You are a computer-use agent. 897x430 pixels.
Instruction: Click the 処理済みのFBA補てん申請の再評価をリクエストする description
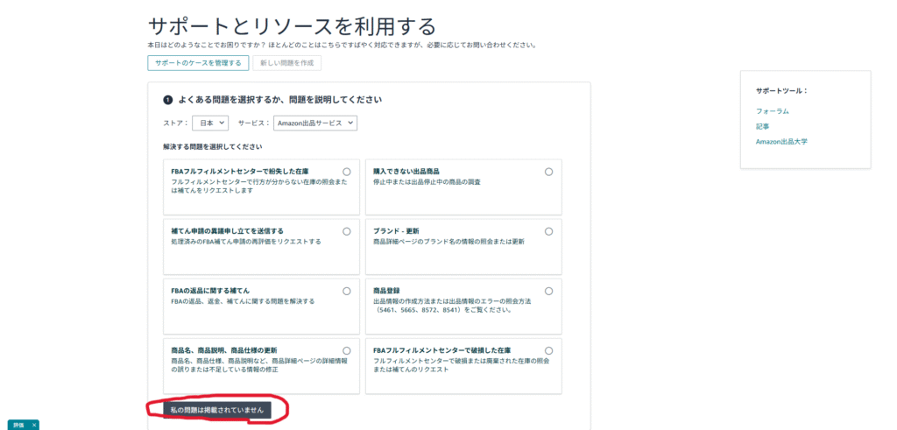pyautogui.click(x=246, y=242)
